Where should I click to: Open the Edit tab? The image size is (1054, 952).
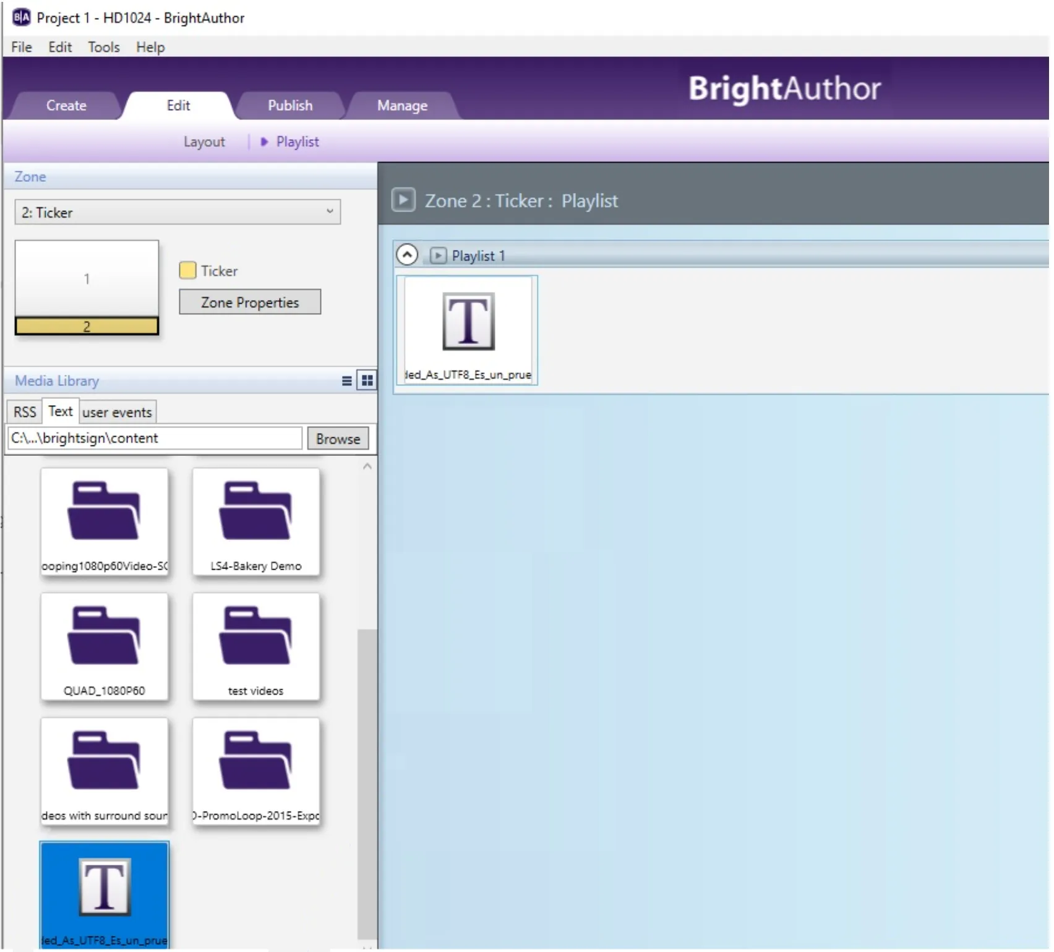[178, 106]
